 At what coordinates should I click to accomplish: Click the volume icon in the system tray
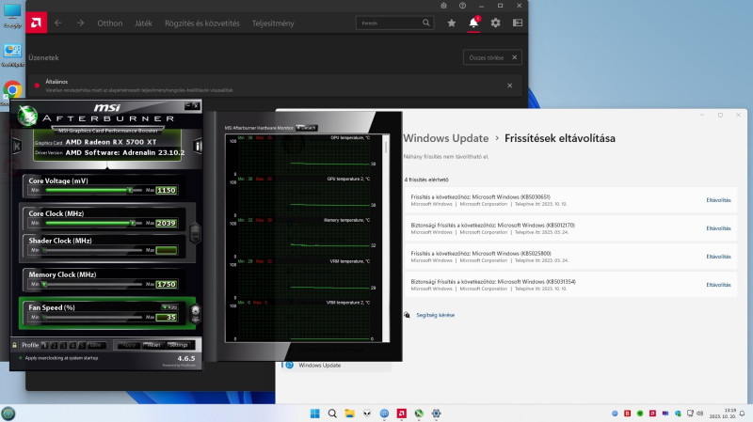tap(699, 413)
